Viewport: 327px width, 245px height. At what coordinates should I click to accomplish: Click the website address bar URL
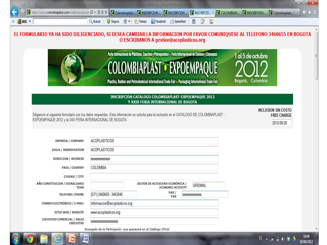60,12
